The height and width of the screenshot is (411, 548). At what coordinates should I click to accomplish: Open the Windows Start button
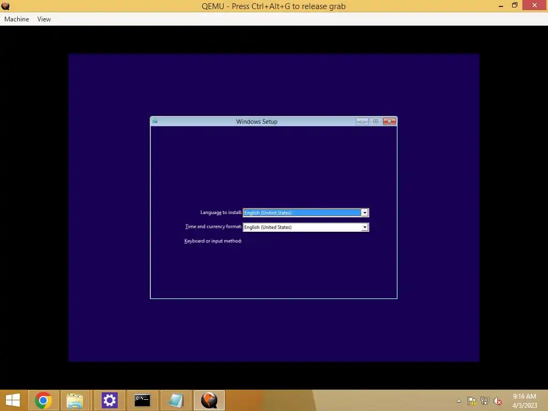[x=13, y=400]
